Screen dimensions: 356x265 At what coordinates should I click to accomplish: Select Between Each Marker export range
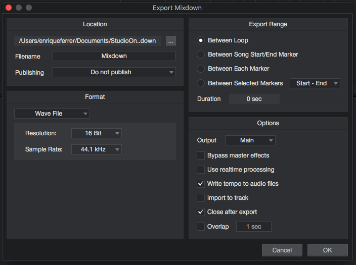(201, 69)
